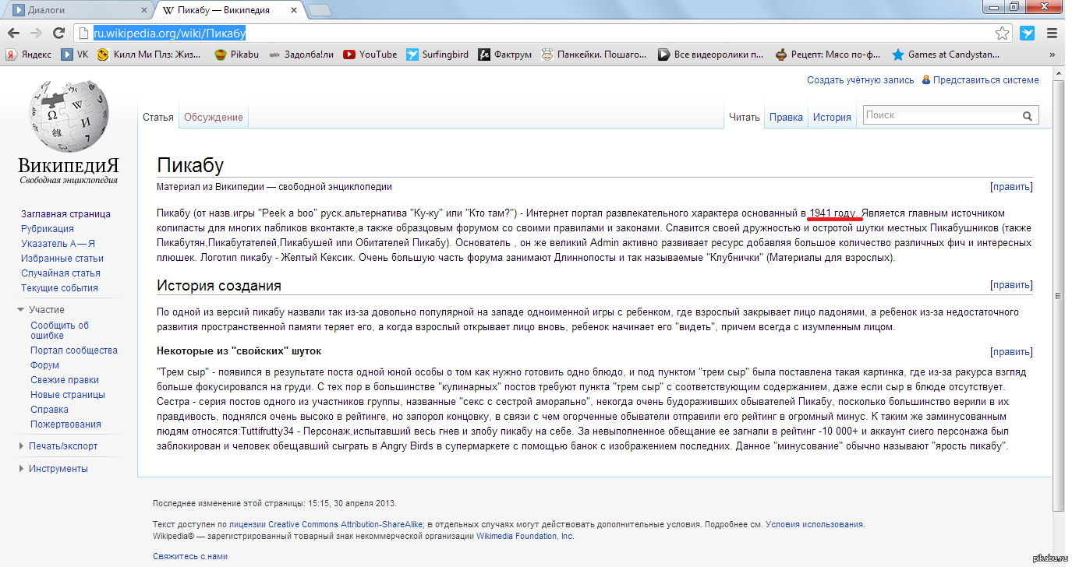
Task: Reload the page with the refresh icon
Action: tap(58, 33)
